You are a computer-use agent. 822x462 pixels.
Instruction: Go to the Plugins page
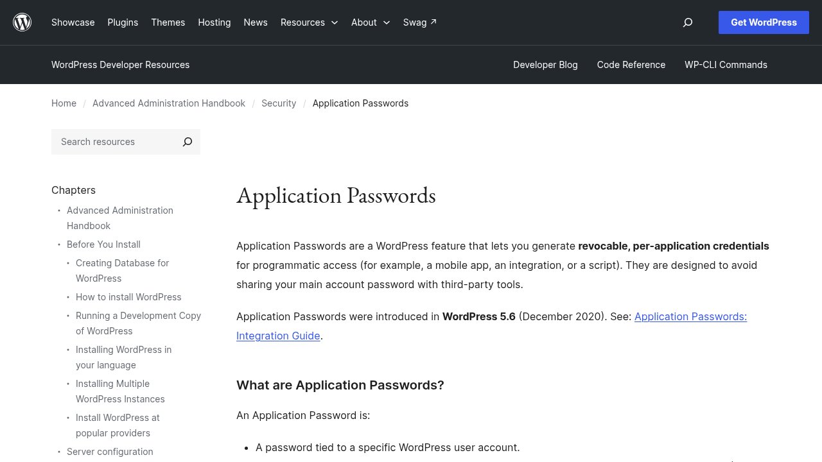tap(123, 22)
